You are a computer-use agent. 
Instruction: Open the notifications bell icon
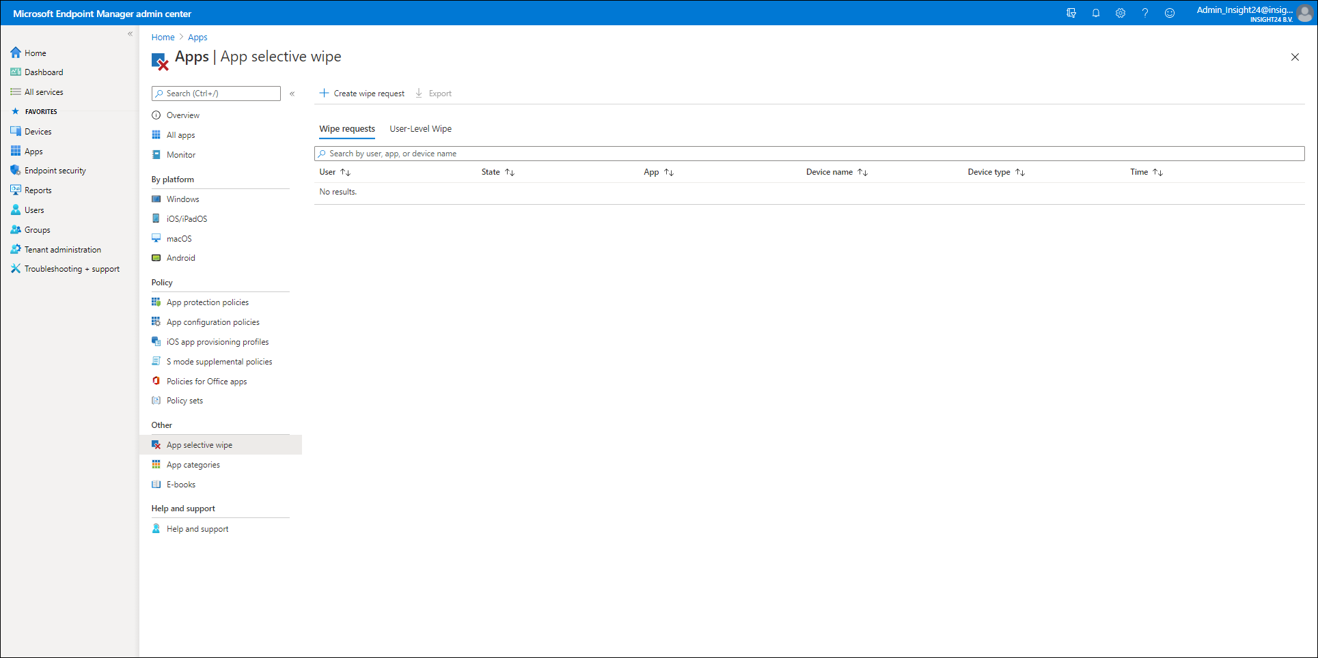1096,13
